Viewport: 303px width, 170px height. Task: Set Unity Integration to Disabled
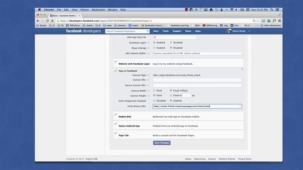point(154,101)
